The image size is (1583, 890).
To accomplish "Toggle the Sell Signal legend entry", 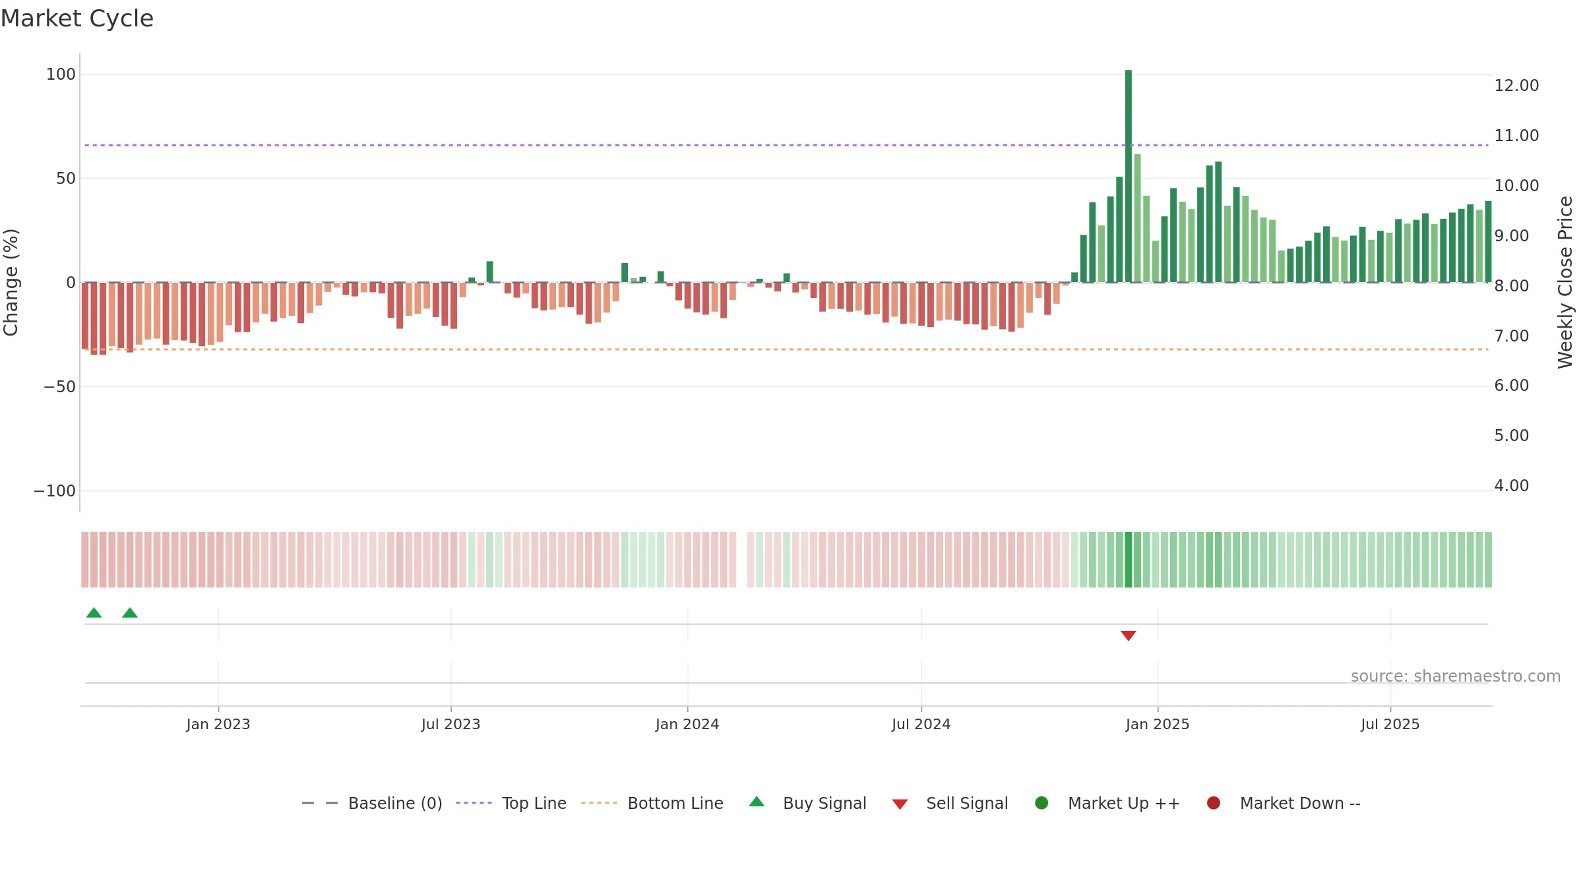I will 950,804.
